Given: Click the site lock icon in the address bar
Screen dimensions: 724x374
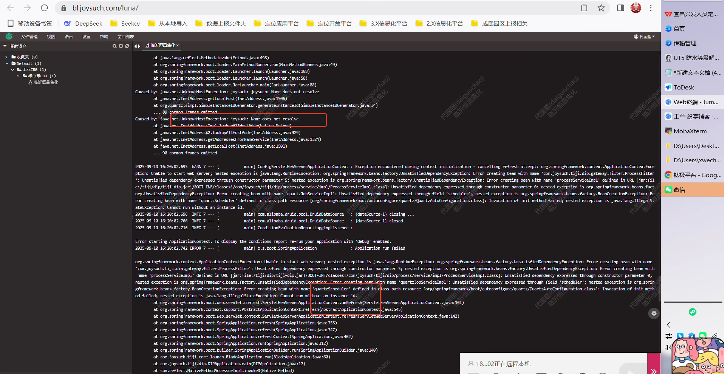Looking at the screenshot, I should coord(64,8).
